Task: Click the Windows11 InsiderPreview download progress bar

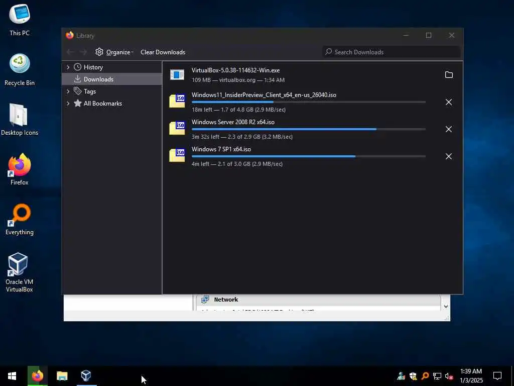Action: tap(309, 102)
